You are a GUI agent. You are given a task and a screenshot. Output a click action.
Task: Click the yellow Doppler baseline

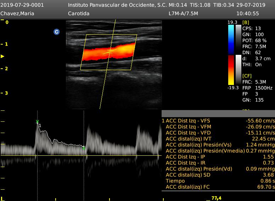(x=81, y=155)
